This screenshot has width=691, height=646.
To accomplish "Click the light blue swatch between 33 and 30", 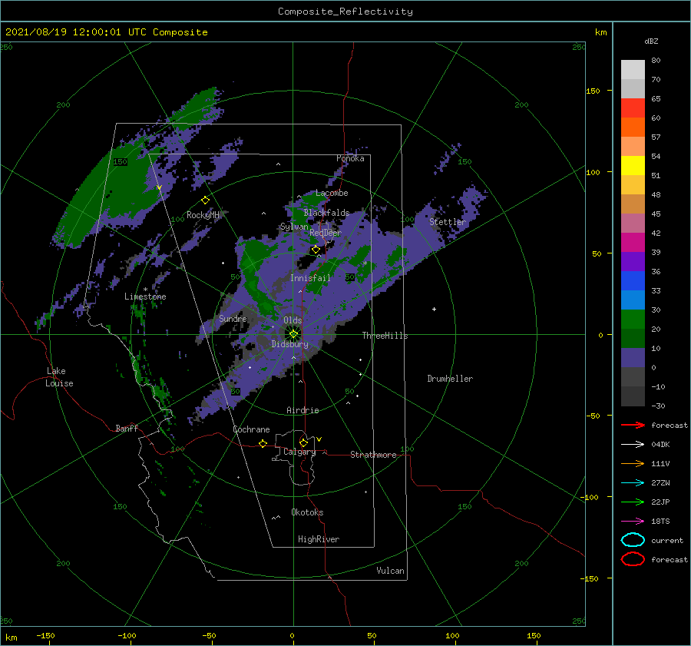I will click(x=633, y=300).
